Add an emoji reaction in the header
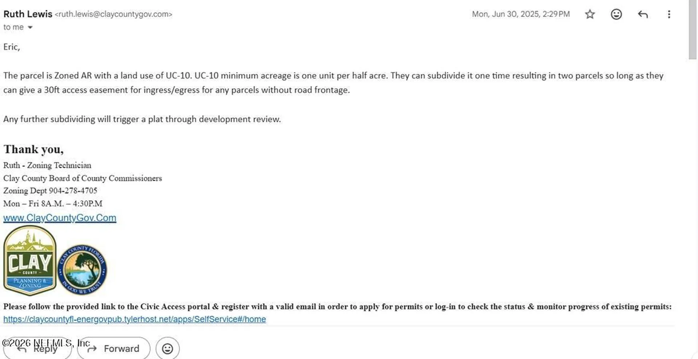The image size is (698, 359). [616, 14]
